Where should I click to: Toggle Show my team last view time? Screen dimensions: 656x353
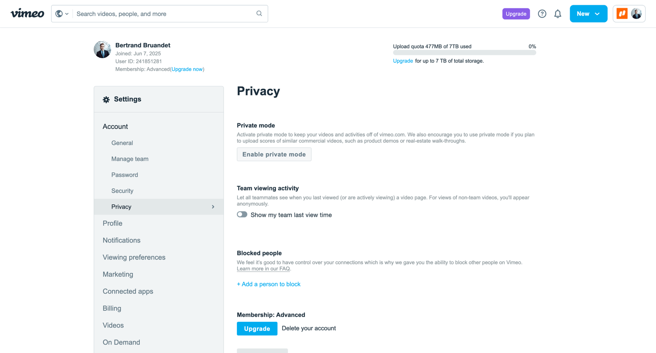pyautogui.click(x=242, y=215)
